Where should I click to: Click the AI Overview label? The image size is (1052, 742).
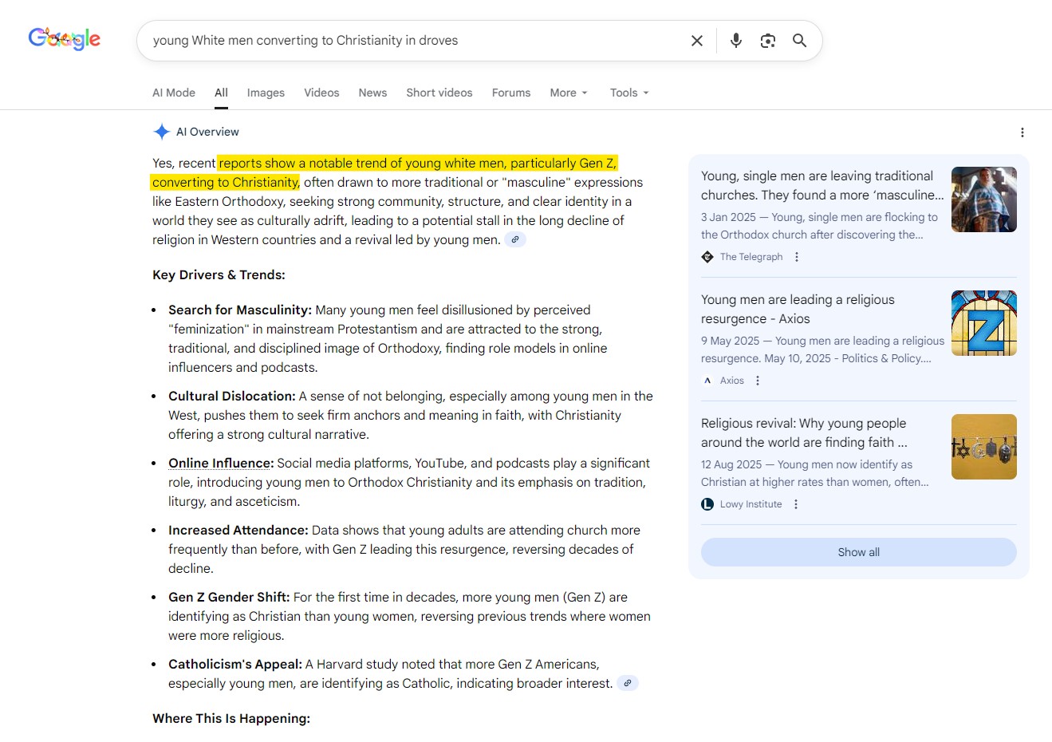207,132
